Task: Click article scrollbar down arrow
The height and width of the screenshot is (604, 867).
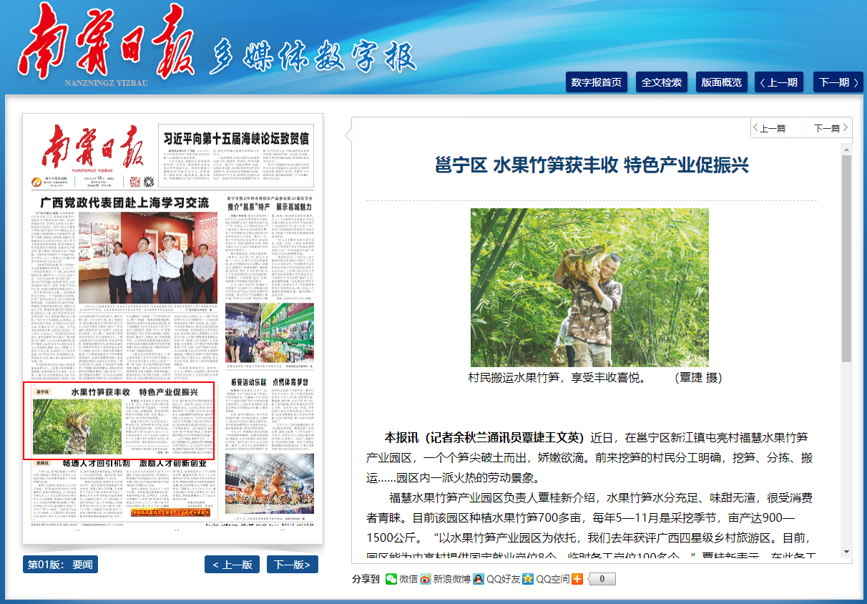Action: point(846,552)
